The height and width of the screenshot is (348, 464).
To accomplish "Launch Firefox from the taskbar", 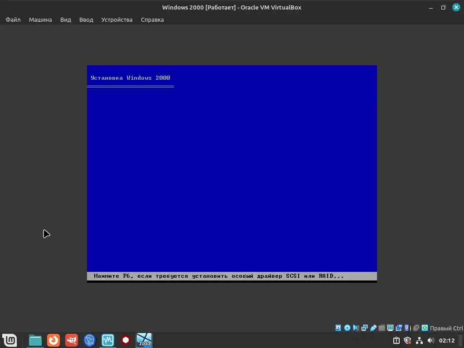I will (x=53, y=340).
